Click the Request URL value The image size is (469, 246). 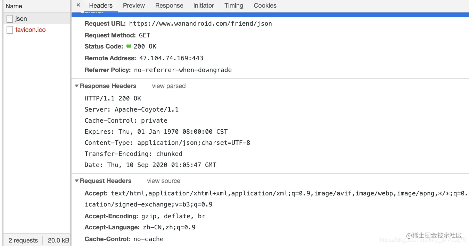coord(200,24)
